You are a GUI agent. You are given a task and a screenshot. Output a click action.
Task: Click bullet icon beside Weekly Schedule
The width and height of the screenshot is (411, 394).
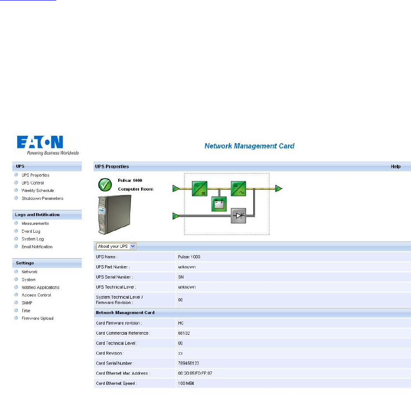point(16,190)
